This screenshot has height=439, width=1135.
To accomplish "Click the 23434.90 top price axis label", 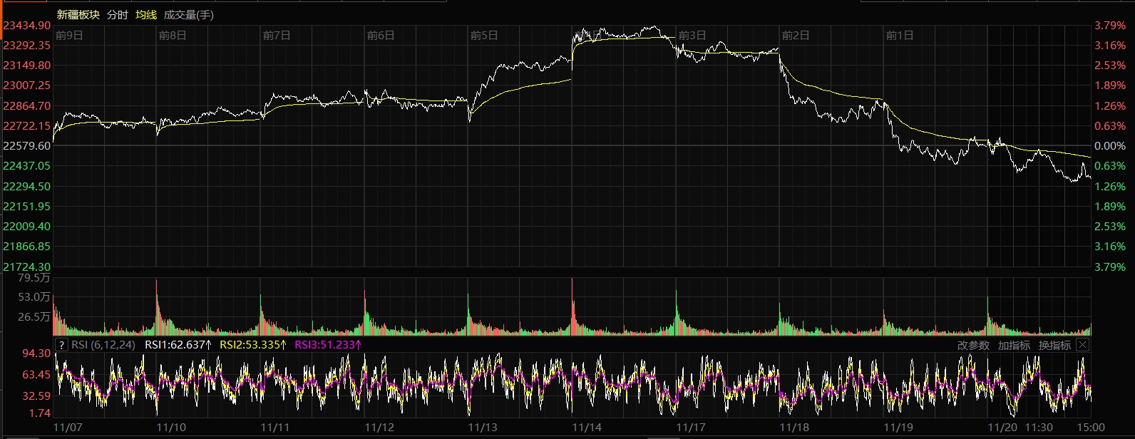I will (27, 26).
